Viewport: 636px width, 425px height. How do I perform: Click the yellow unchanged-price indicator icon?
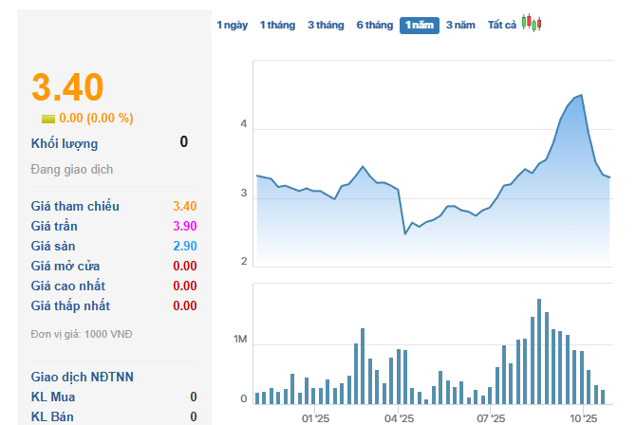tap(48, 119)
